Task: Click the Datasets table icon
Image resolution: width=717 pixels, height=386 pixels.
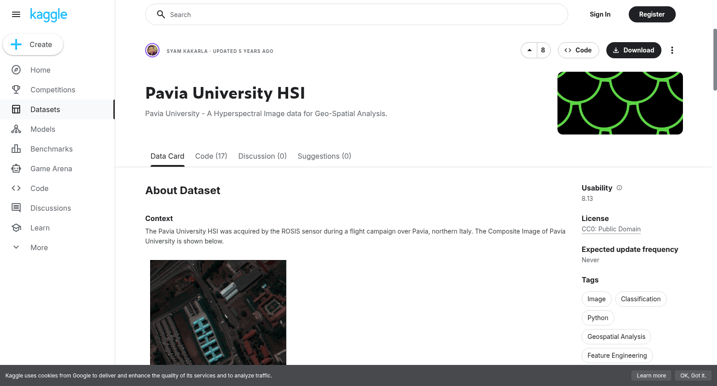Action: 16,109
